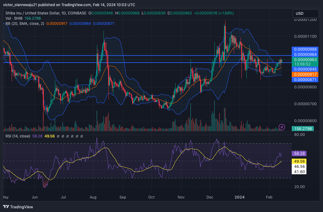The image size is (323, 212).
Task: Click the 0.00000964 blue price label on axis
Action: [305, 54]
